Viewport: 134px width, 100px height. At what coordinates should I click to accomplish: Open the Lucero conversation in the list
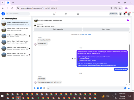(x=16, y=23)
